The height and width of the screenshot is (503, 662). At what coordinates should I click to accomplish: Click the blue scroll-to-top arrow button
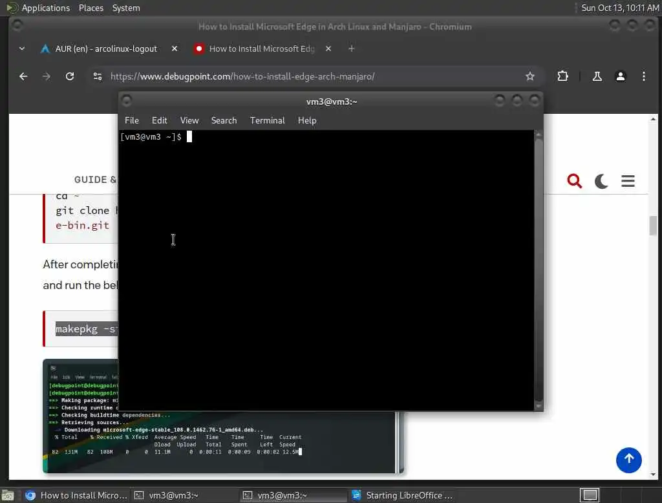click(628, 460)
